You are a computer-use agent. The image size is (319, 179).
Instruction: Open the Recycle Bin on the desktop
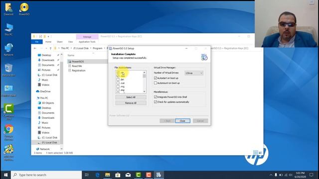click(8, 70)
